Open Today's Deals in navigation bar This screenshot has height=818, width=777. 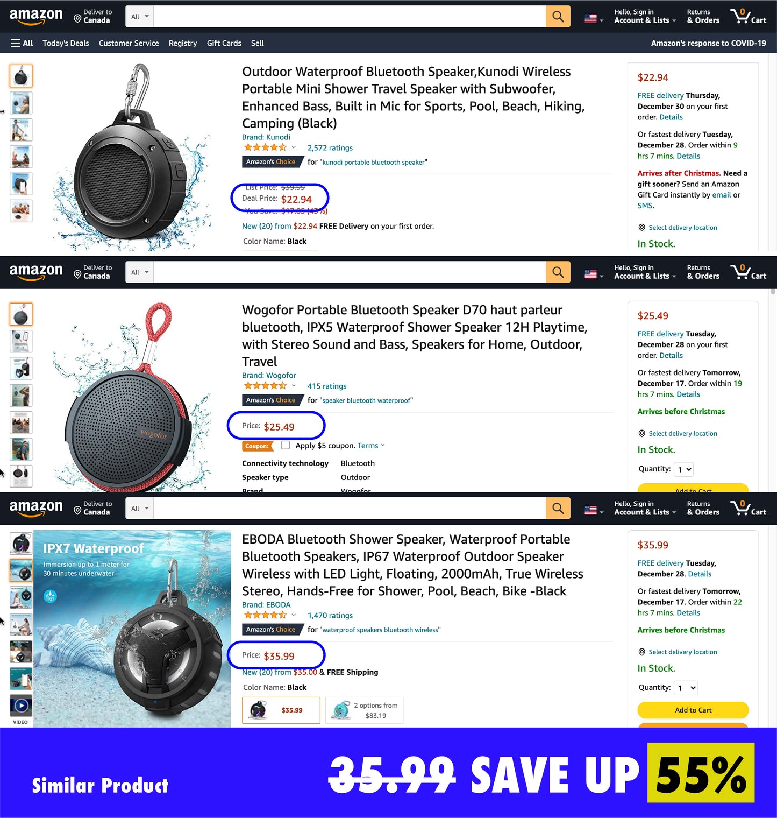[66, 43]
